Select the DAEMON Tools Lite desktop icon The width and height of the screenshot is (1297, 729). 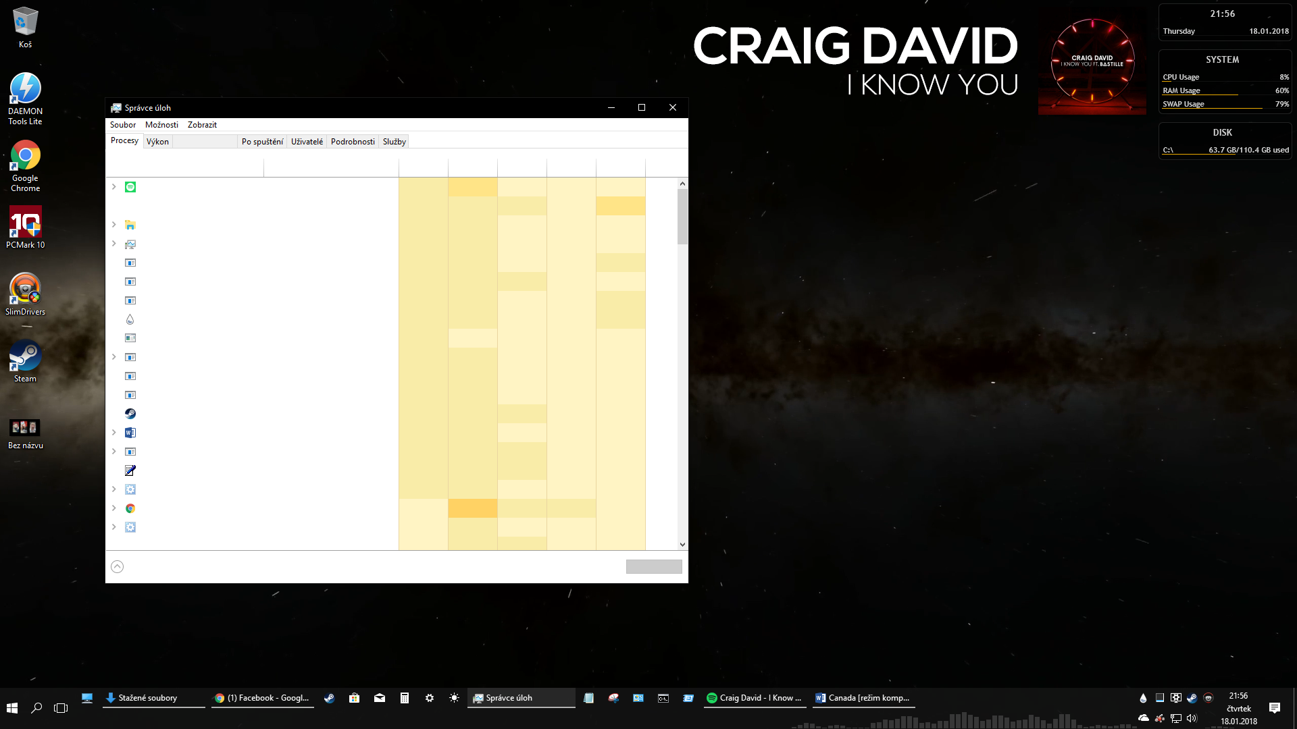tap(25, 99)
